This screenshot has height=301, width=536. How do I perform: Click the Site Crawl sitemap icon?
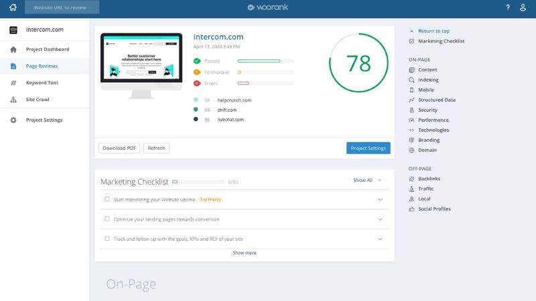[x=13, y=100]
